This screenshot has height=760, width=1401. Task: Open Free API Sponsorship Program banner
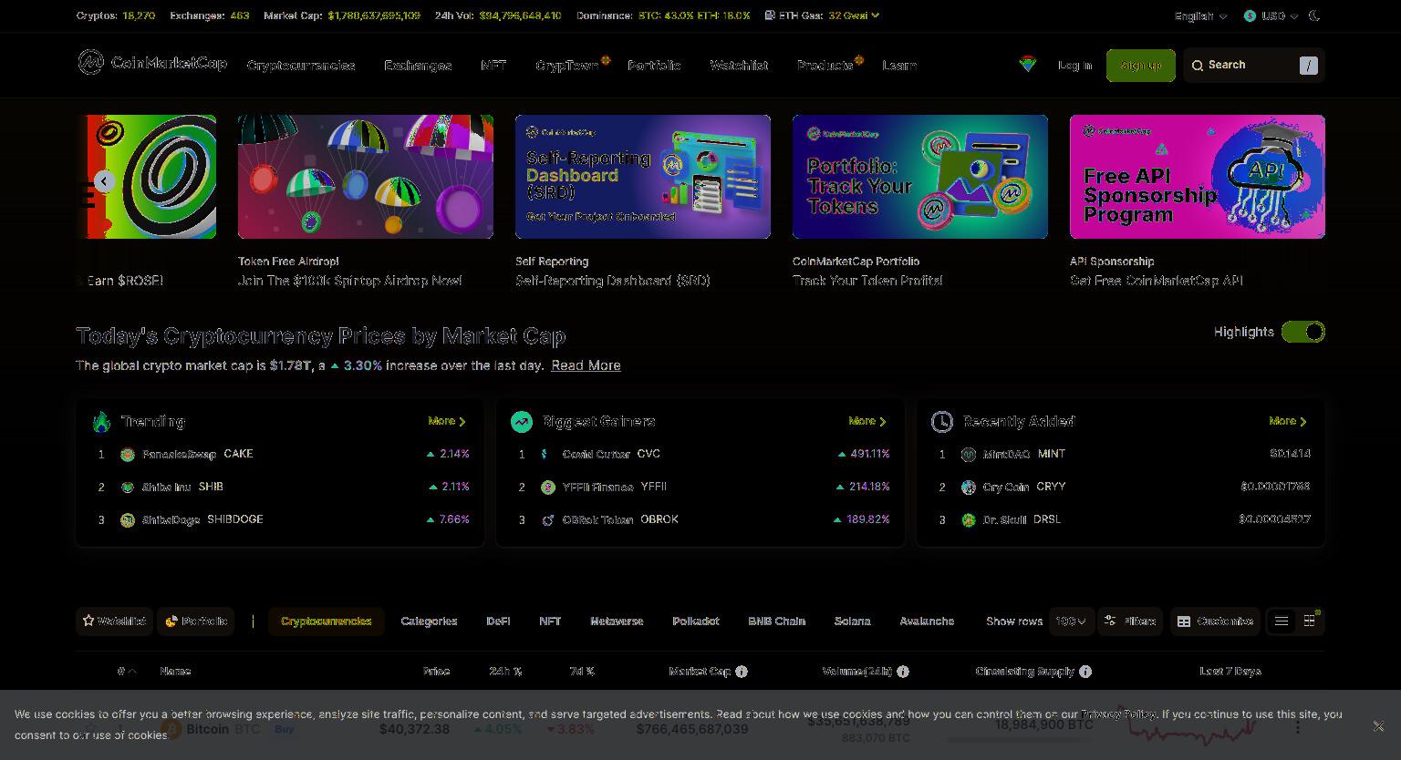(x=1198, y=177)
